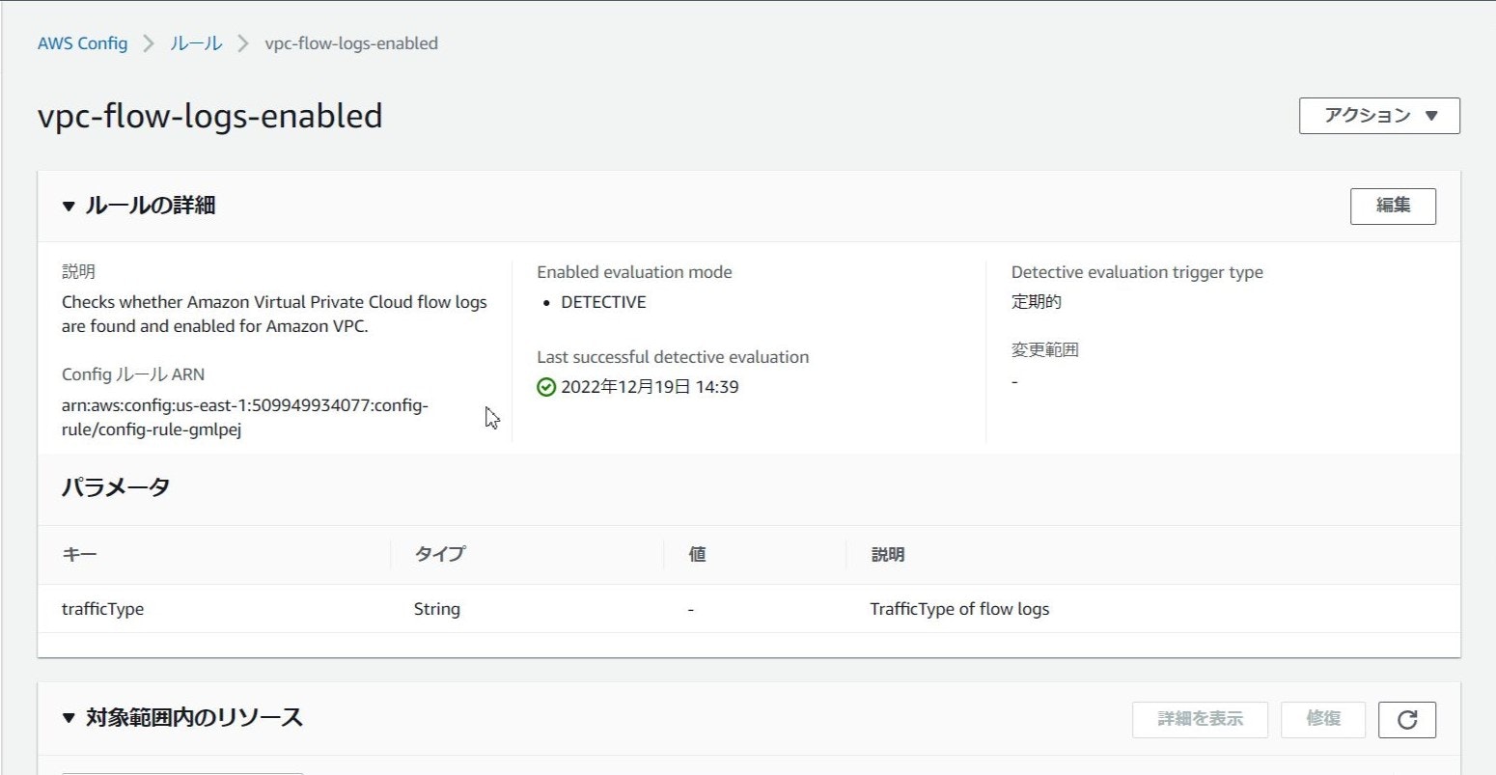Click the タイプ column header
1496x775 pixels.
(439, 555)
